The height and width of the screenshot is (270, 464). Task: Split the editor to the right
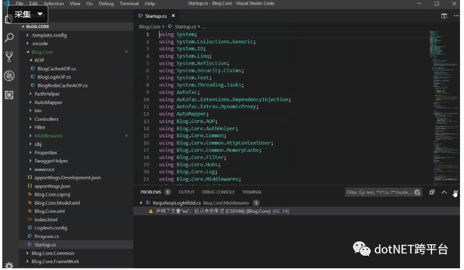pos(444,16)
